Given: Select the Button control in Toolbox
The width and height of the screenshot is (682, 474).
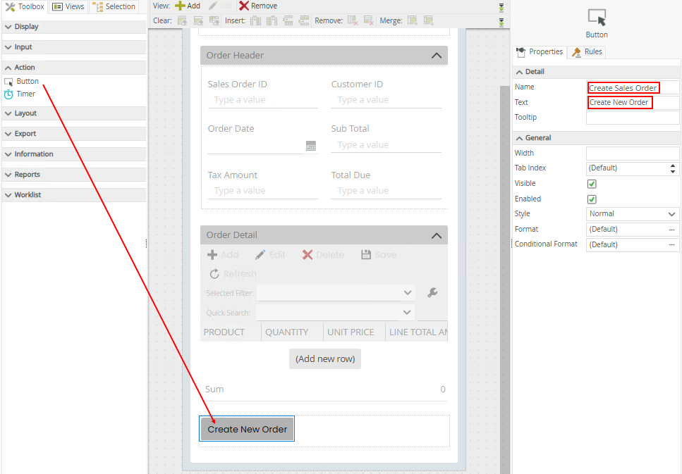Looking at the screenshot, I should point(28,81).
